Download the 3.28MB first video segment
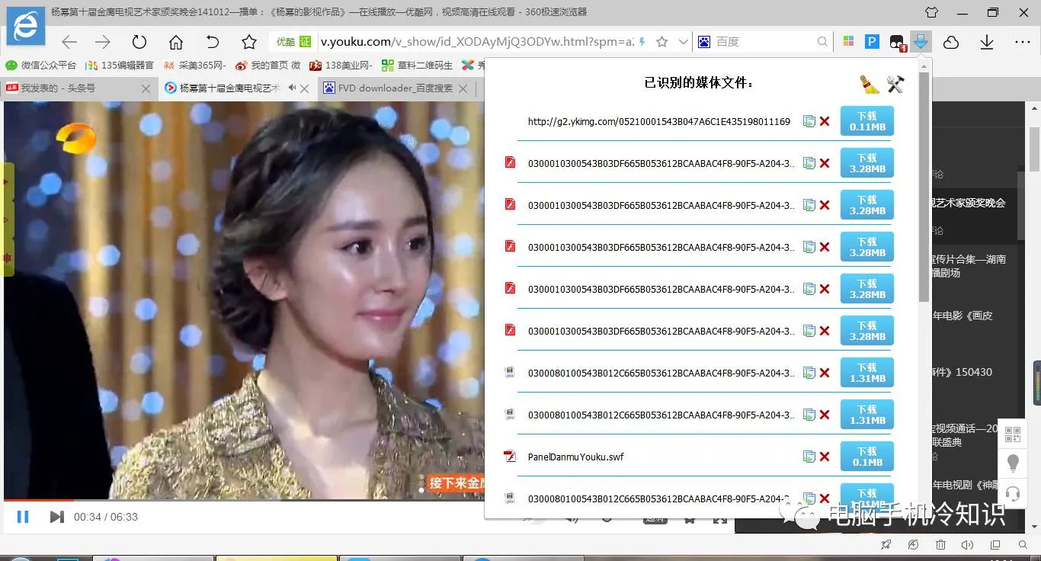Screen dimensions: 1041x561 (866, 162)
